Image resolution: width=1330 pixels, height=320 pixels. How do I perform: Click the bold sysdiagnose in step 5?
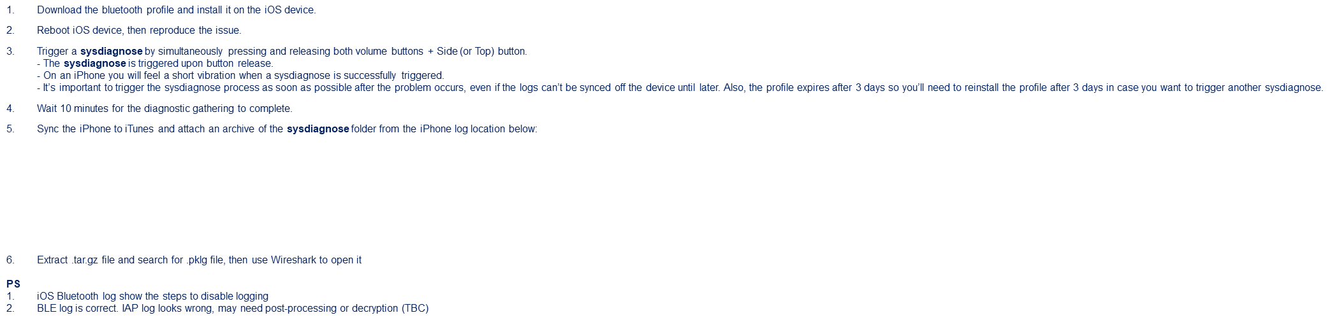point(318,129)
